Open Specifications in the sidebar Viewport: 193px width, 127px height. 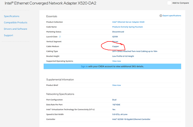[12, 16]
